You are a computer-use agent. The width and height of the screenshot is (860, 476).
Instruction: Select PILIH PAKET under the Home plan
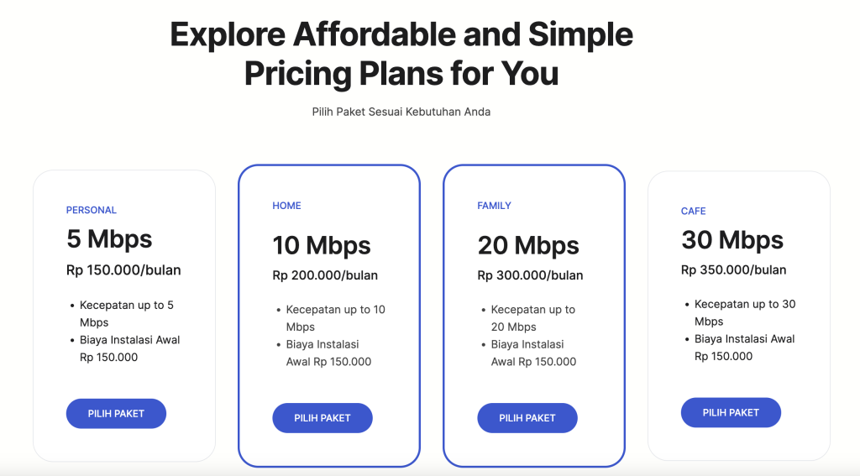click(x=322, y=418)
